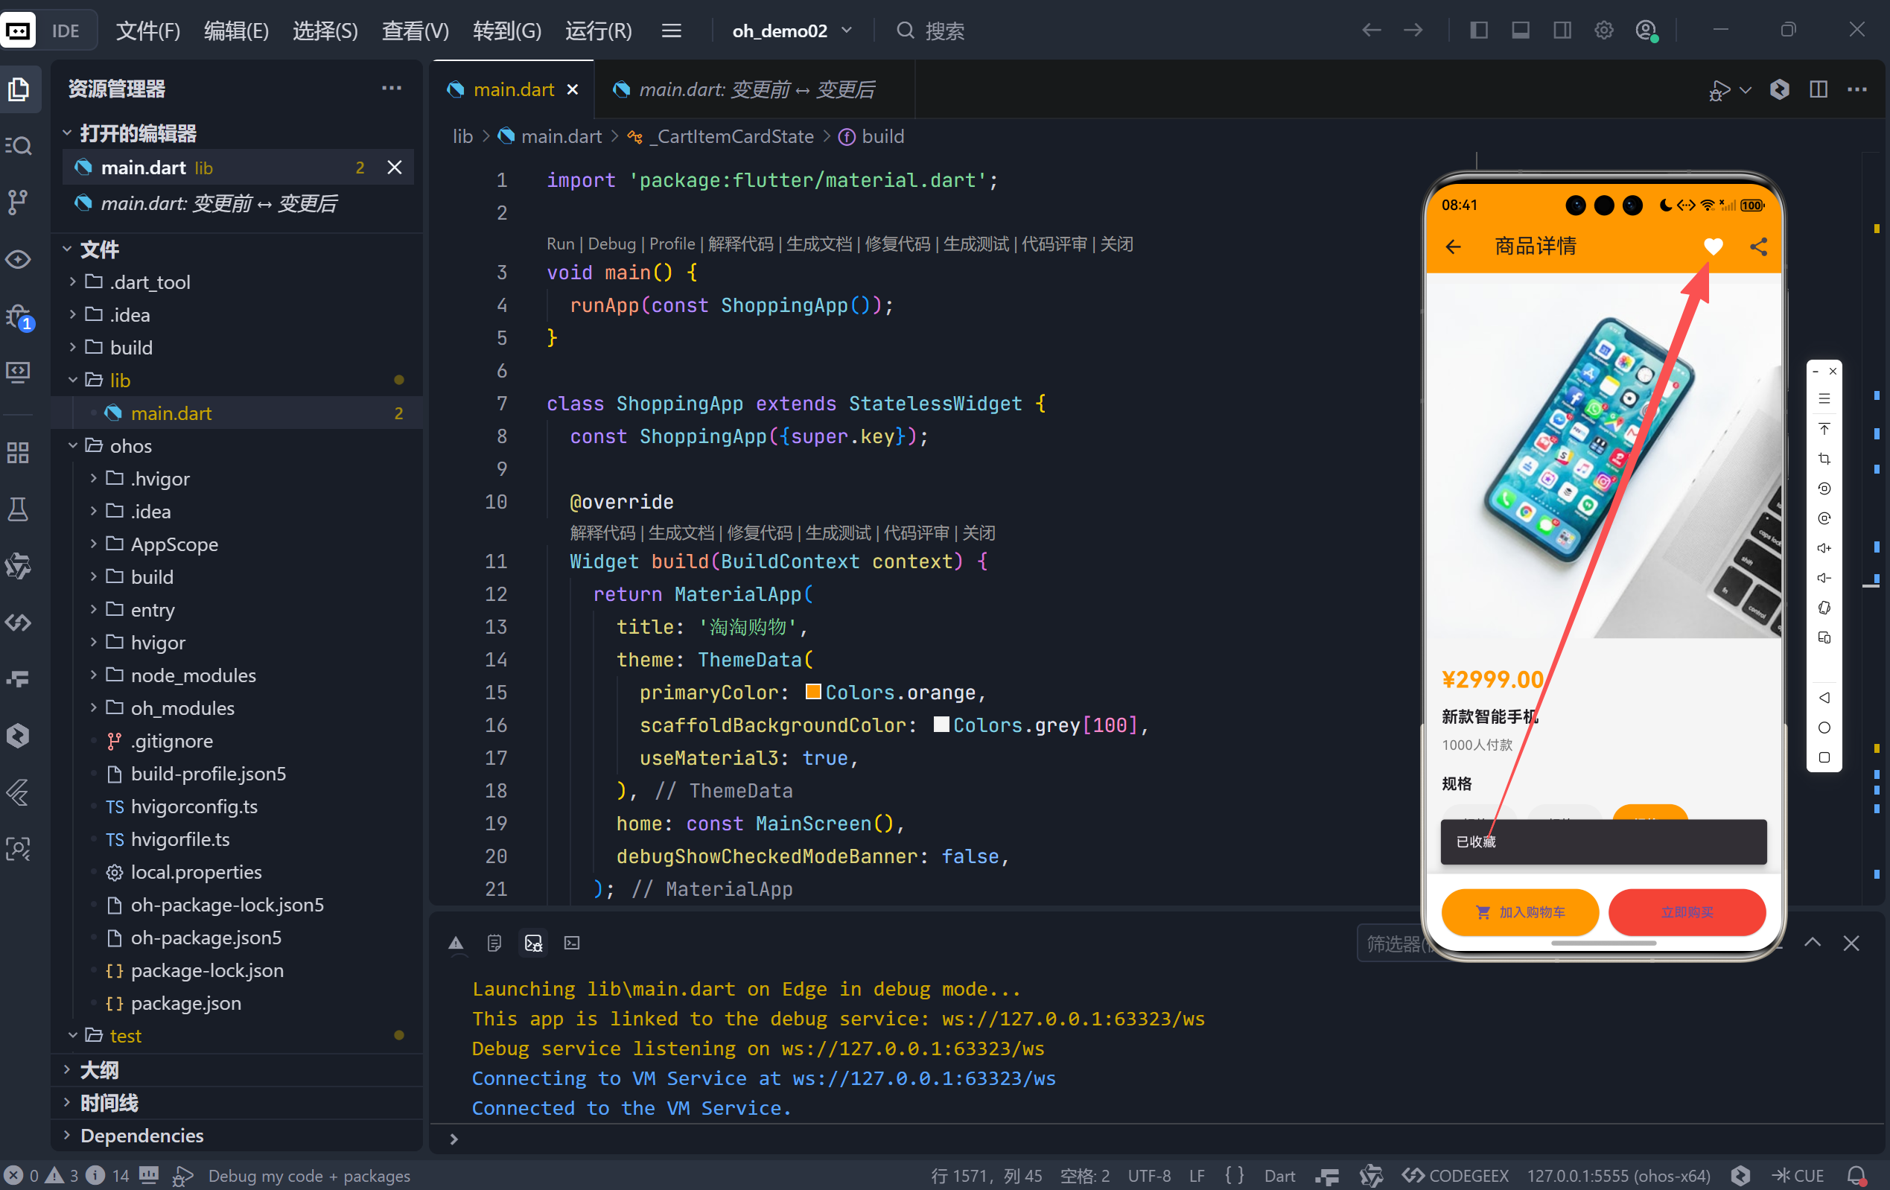Click the orange Colors.orange swatch

click(813, 693)
